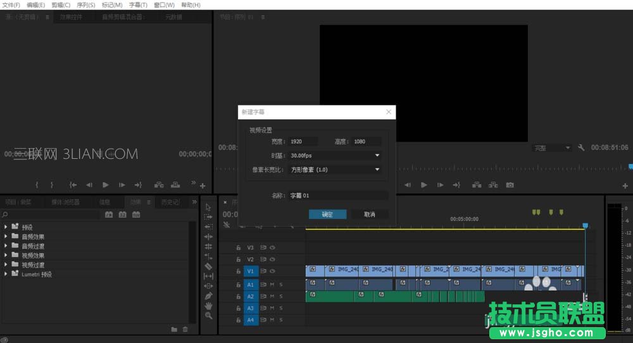The height and width of the screenshot is (343, 633).
Task: Click Overwrite button in Source monitor
Action: [x=175, y=185]
